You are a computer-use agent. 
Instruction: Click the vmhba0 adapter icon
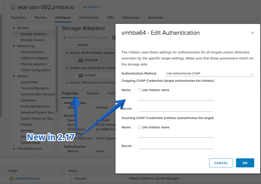[x=80, y=75]
